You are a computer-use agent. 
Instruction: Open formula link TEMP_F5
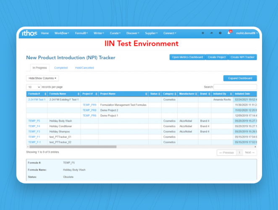click(x=34, y=121)
